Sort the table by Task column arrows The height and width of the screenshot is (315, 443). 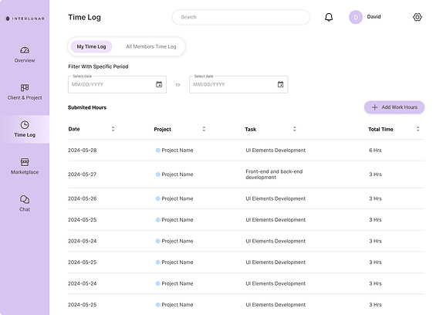295,129
